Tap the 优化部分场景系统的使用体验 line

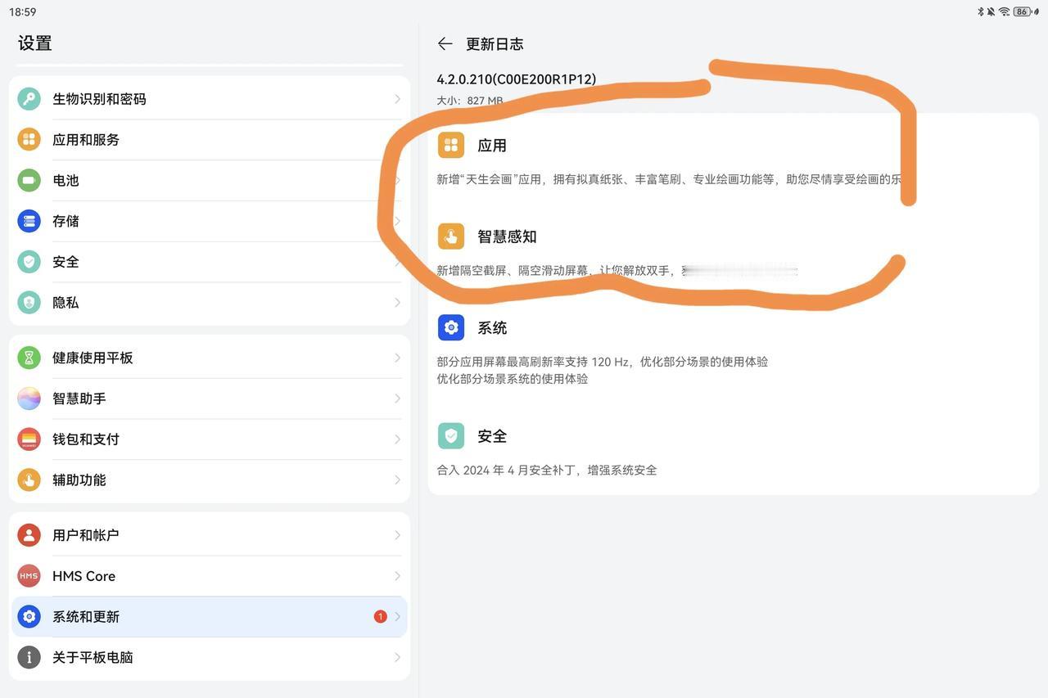(513, 379)
